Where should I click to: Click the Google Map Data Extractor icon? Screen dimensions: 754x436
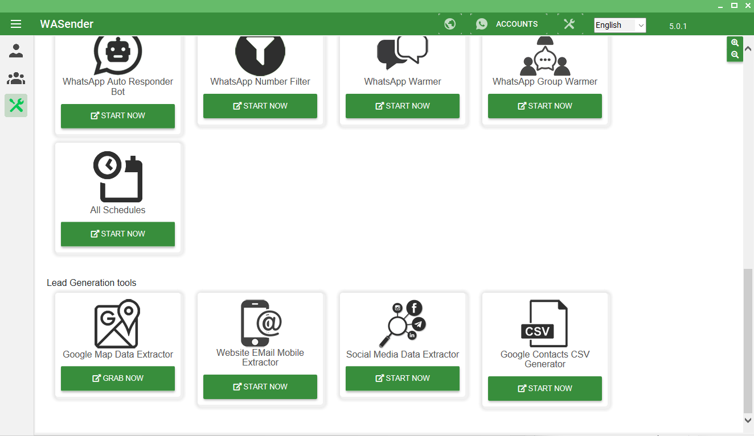[x=117, y=323]
